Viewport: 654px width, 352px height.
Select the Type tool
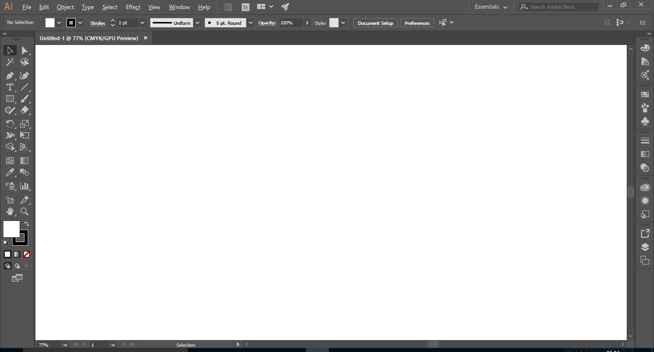(x=10, y=87)
